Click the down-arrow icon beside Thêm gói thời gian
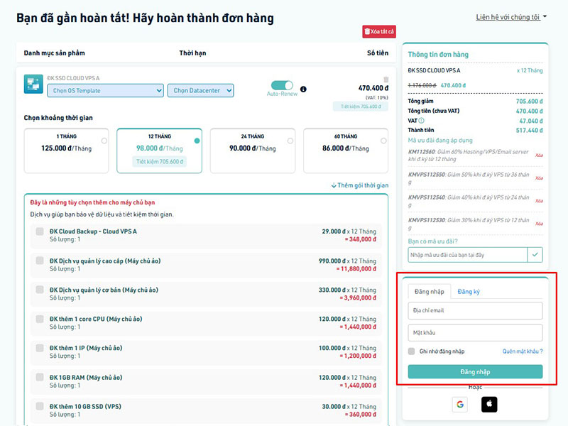 [x=334, y=186]
